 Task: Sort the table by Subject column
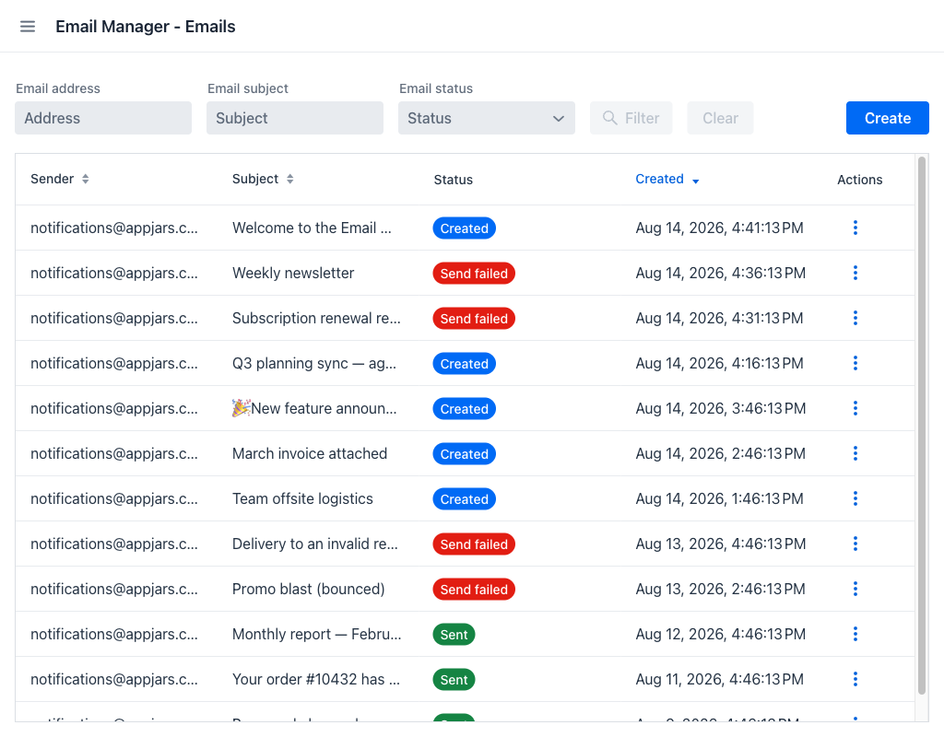(263, 179)
